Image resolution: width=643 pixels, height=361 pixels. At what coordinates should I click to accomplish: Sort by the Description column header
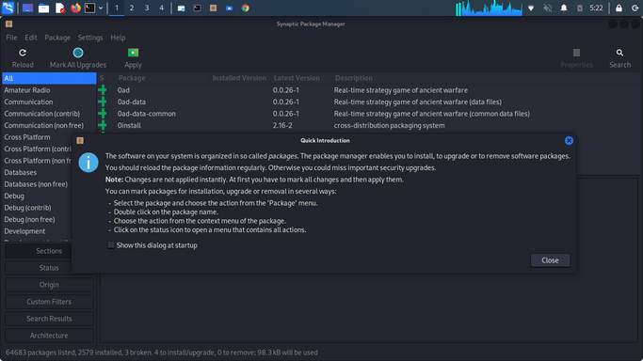tap(486, 78)
